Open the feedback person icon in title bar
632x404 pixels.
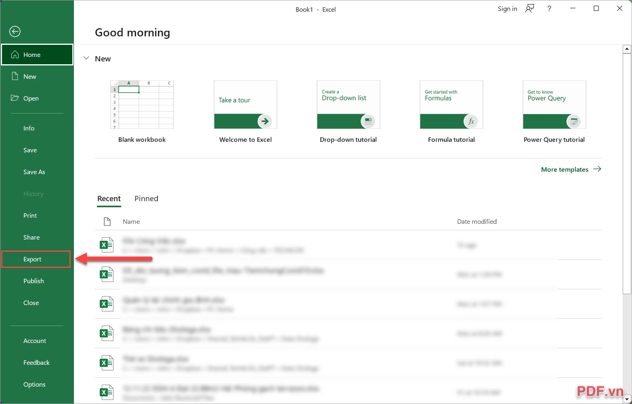coord(529,9)
